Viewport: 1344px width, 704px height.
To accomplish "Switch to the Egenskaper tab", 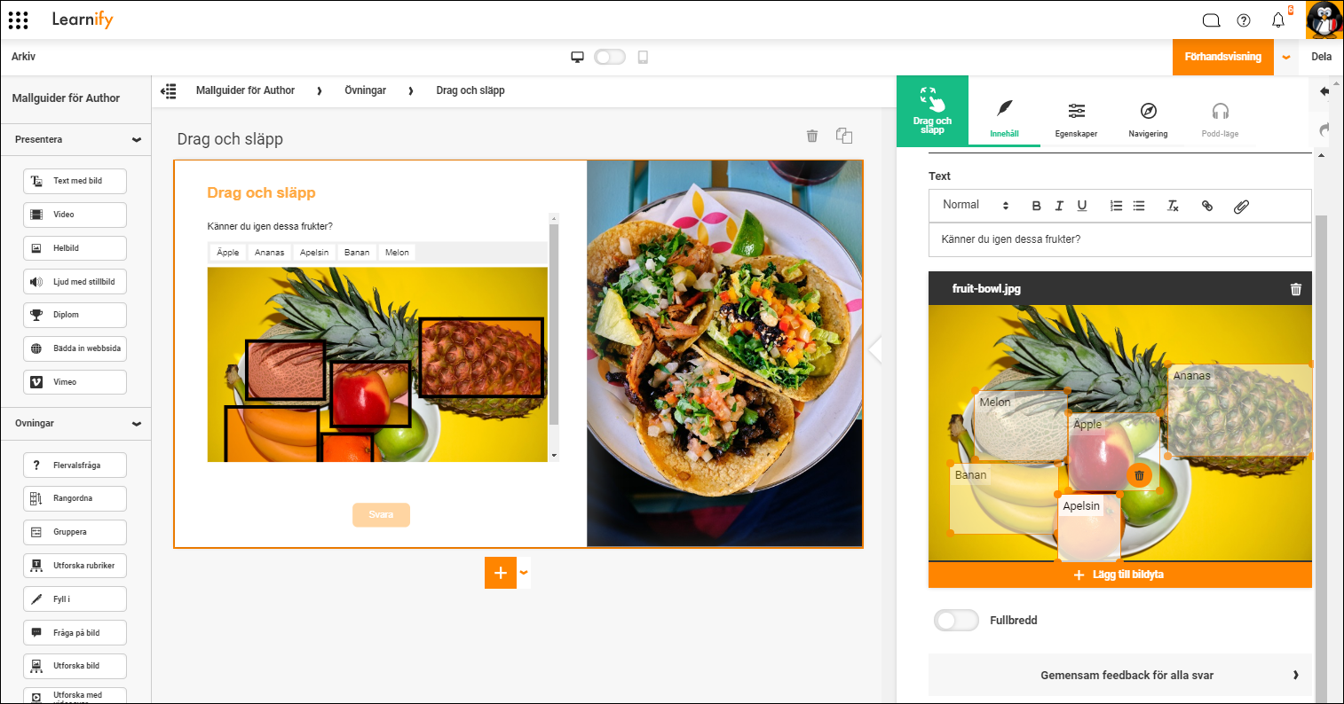I will point(1076,120).
